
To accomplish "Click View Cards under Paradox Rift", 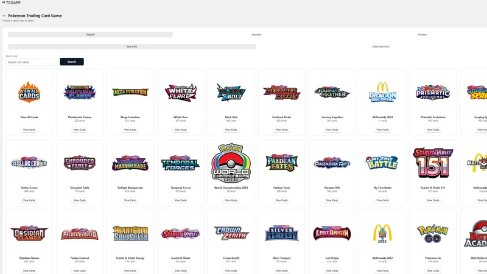I will [332, 200].
